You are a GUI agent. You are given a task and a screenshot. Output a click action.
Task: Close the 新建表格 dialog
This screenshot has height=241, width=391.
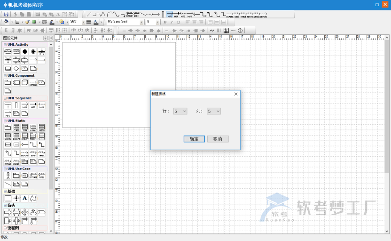pos(235,94)
